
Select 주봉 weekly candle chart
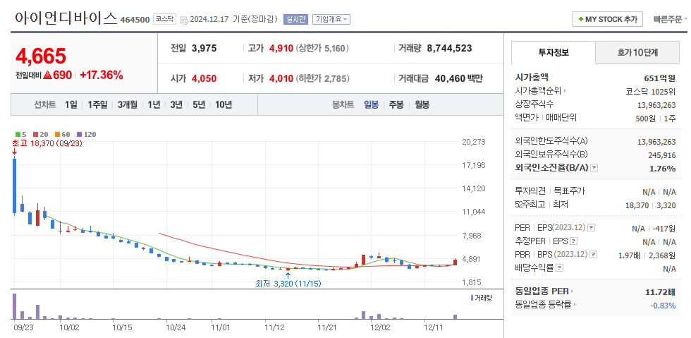coord(396,104)
